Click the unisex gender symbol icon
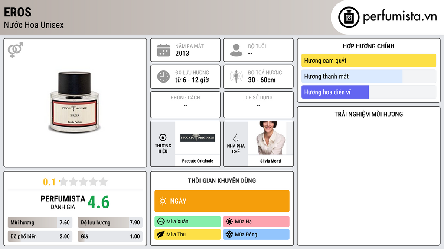The image size is (444, 249). click(x=16, y=50)
